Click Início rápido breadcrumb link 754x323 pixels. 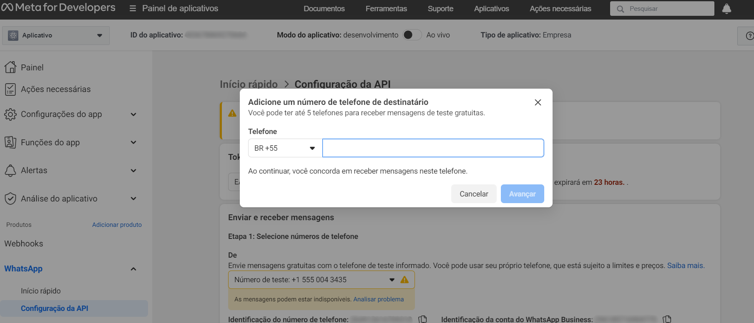click(249, 84)
